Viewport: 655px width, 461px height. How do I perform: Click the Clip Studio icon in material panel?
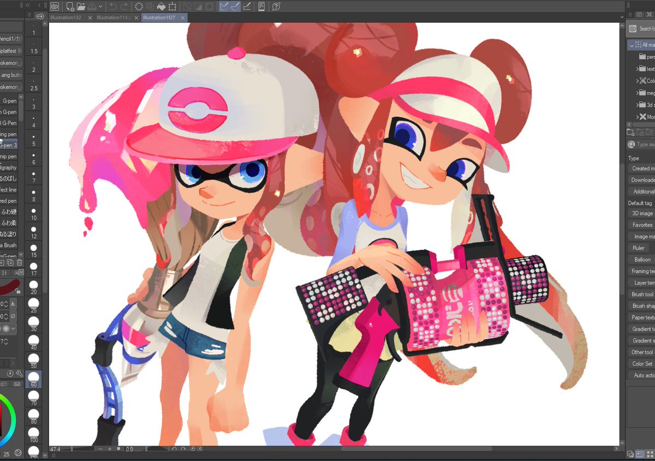tap(632, 28)
